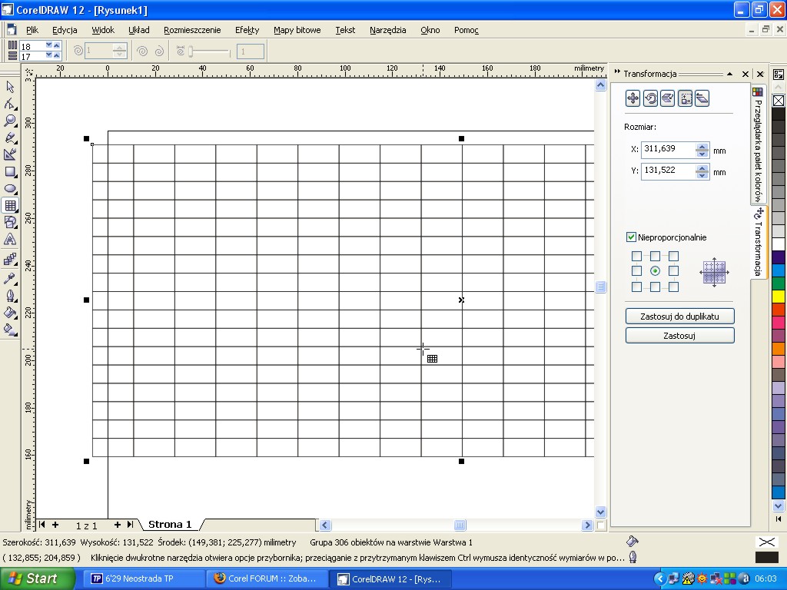Switch to Rotate transformation icon
Image resolution: width=787 pixels, height=590 pixels.
coord(650,98)
